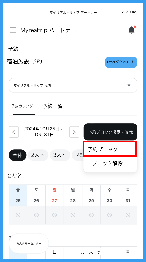146x262 pixels.
Task: Go to next week with right arrow
Action: tap(74, 132)
